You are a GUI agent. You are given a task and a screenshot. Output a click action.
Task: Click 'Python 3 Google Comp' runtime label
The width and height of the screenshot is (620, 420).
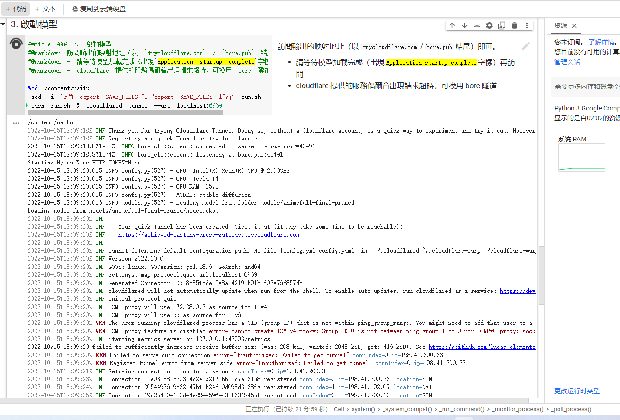(587, 108)
